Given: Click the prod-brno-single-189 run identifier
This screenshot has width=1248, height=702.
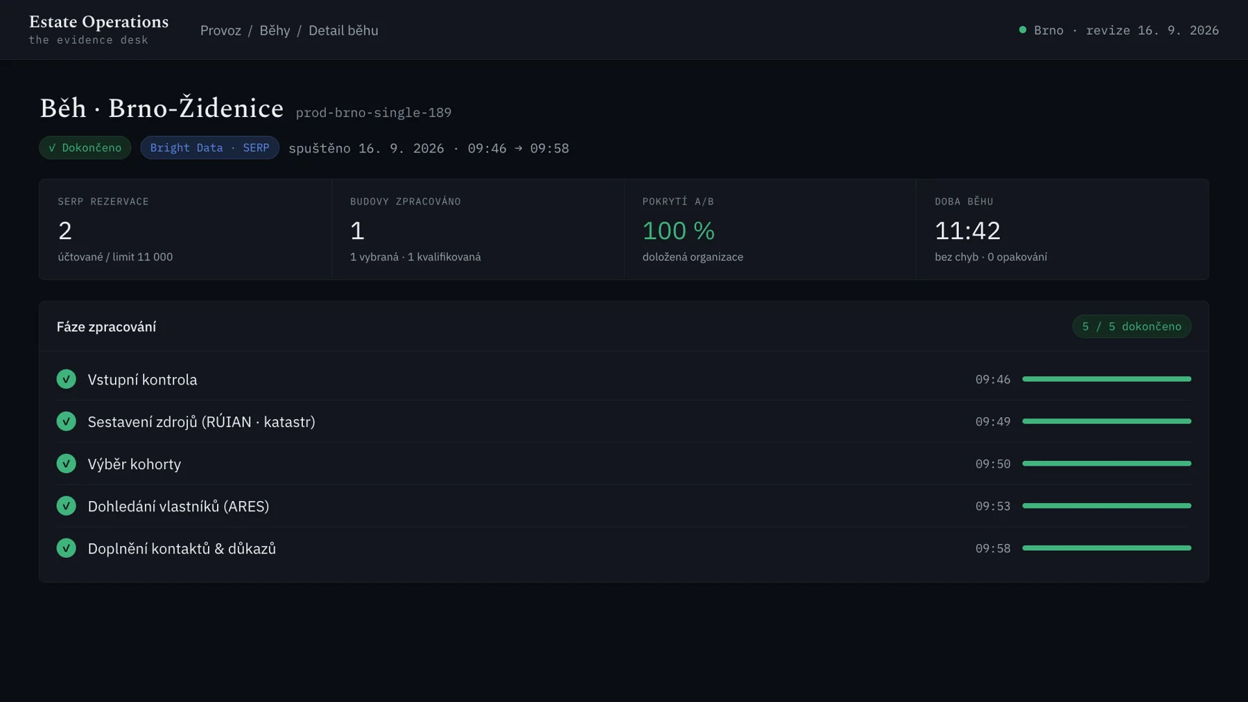Looking at the screenshot, I should [x=374, y=112].
